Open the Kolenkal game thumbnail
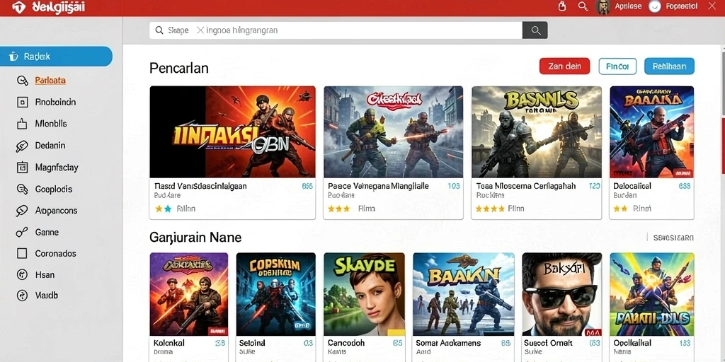725x362 pixels. click(188, 294)
